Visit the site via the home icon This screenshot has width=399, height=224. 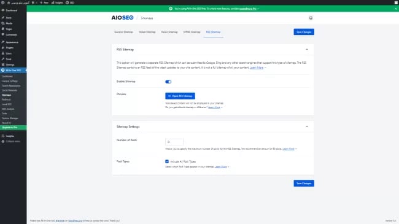point(9,2)
